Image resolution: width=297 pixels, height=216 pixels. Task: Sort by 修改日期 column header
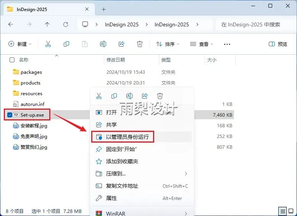pos(116,60)
